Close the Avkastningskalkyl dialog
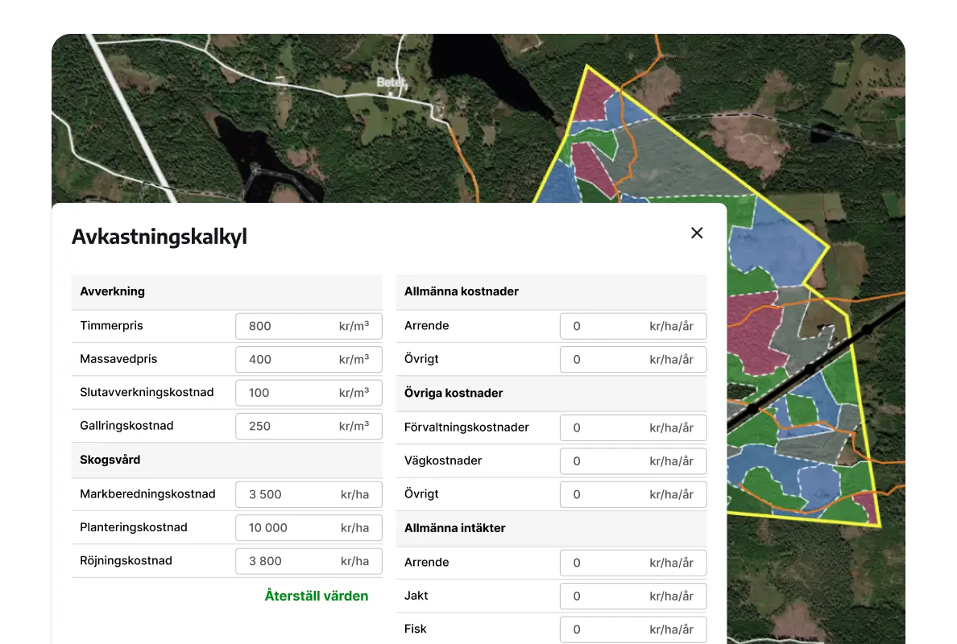The width and height of the screenshot is (957, 644). (x=697, y=233)
